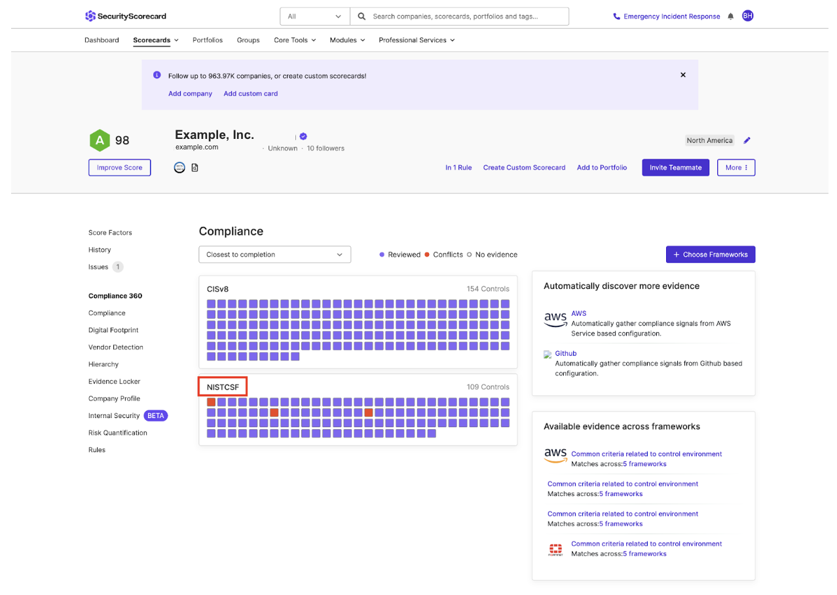The width and height of the screenshot is (837, 595).
Task: Open Compliance in the sidebar
Action: point(107,313)
